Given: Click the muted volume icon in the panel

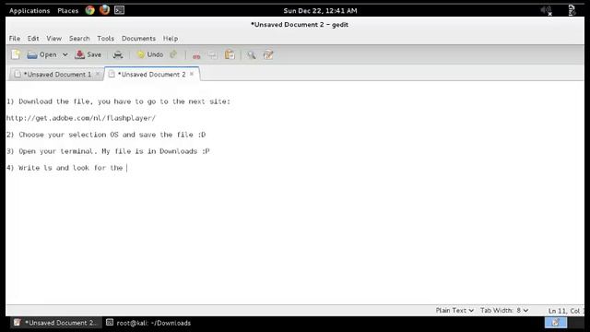Looking at the screenshot, I should click(x=547, y=10).
